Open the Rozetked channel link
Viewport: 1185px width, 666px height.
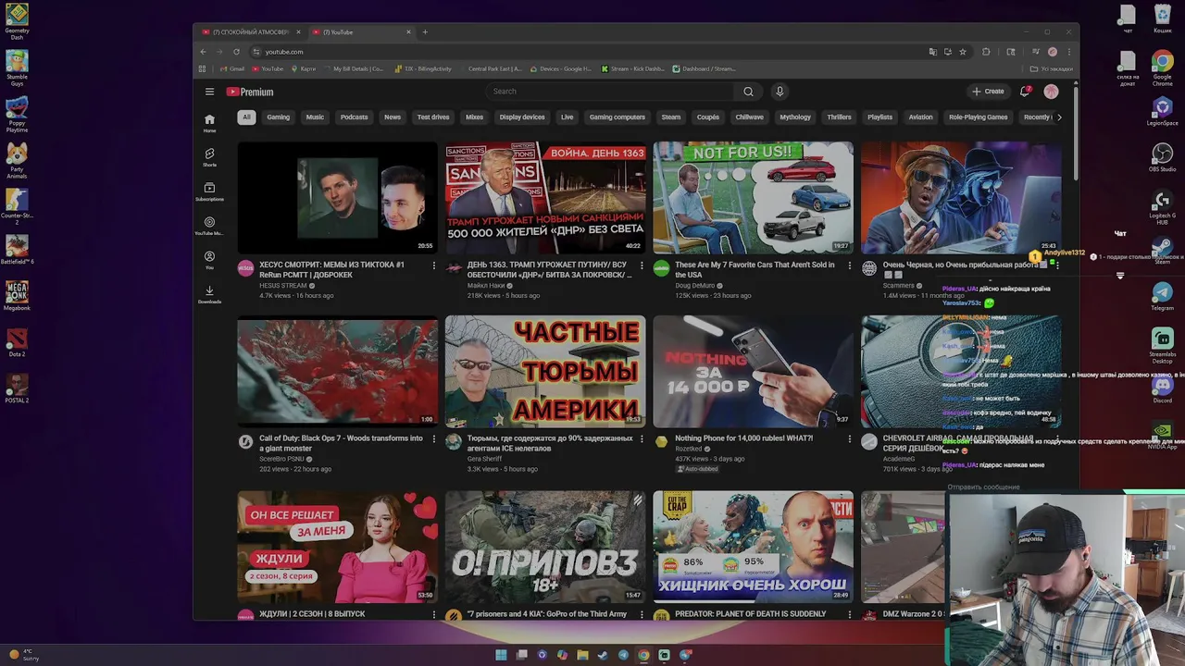(x=689, y=449)
